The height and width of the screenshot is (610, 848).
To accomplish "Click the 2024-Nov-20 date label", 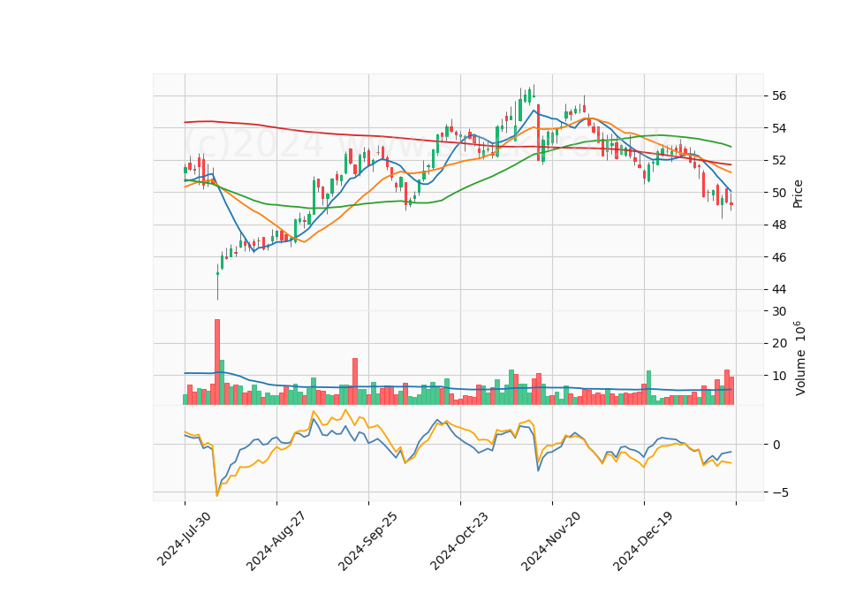I will (551, 541).
